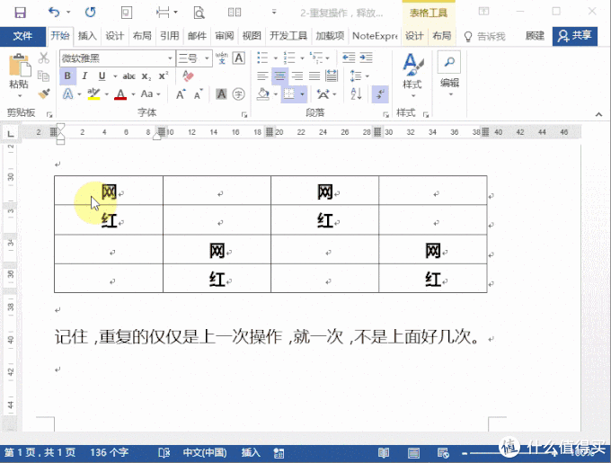
Task: Open the font size dropdown 三号
Action: click(x=192, y=58)
